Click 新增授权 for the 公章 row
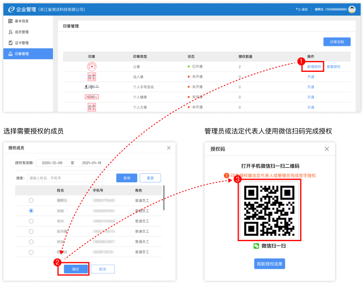364x284 pixels. click(314, 67)
